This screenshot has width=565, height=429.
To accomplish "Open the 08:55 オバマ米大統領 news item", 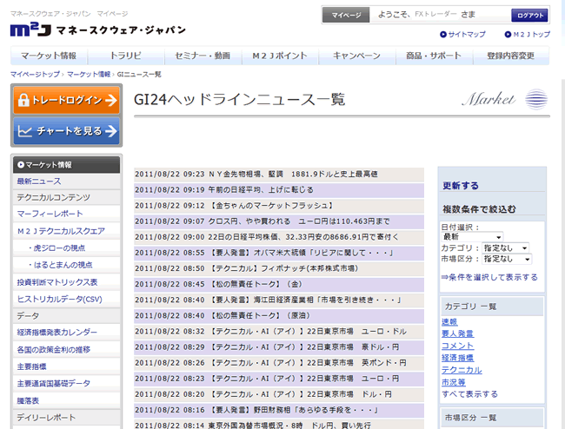I will (x=279, y=253).
